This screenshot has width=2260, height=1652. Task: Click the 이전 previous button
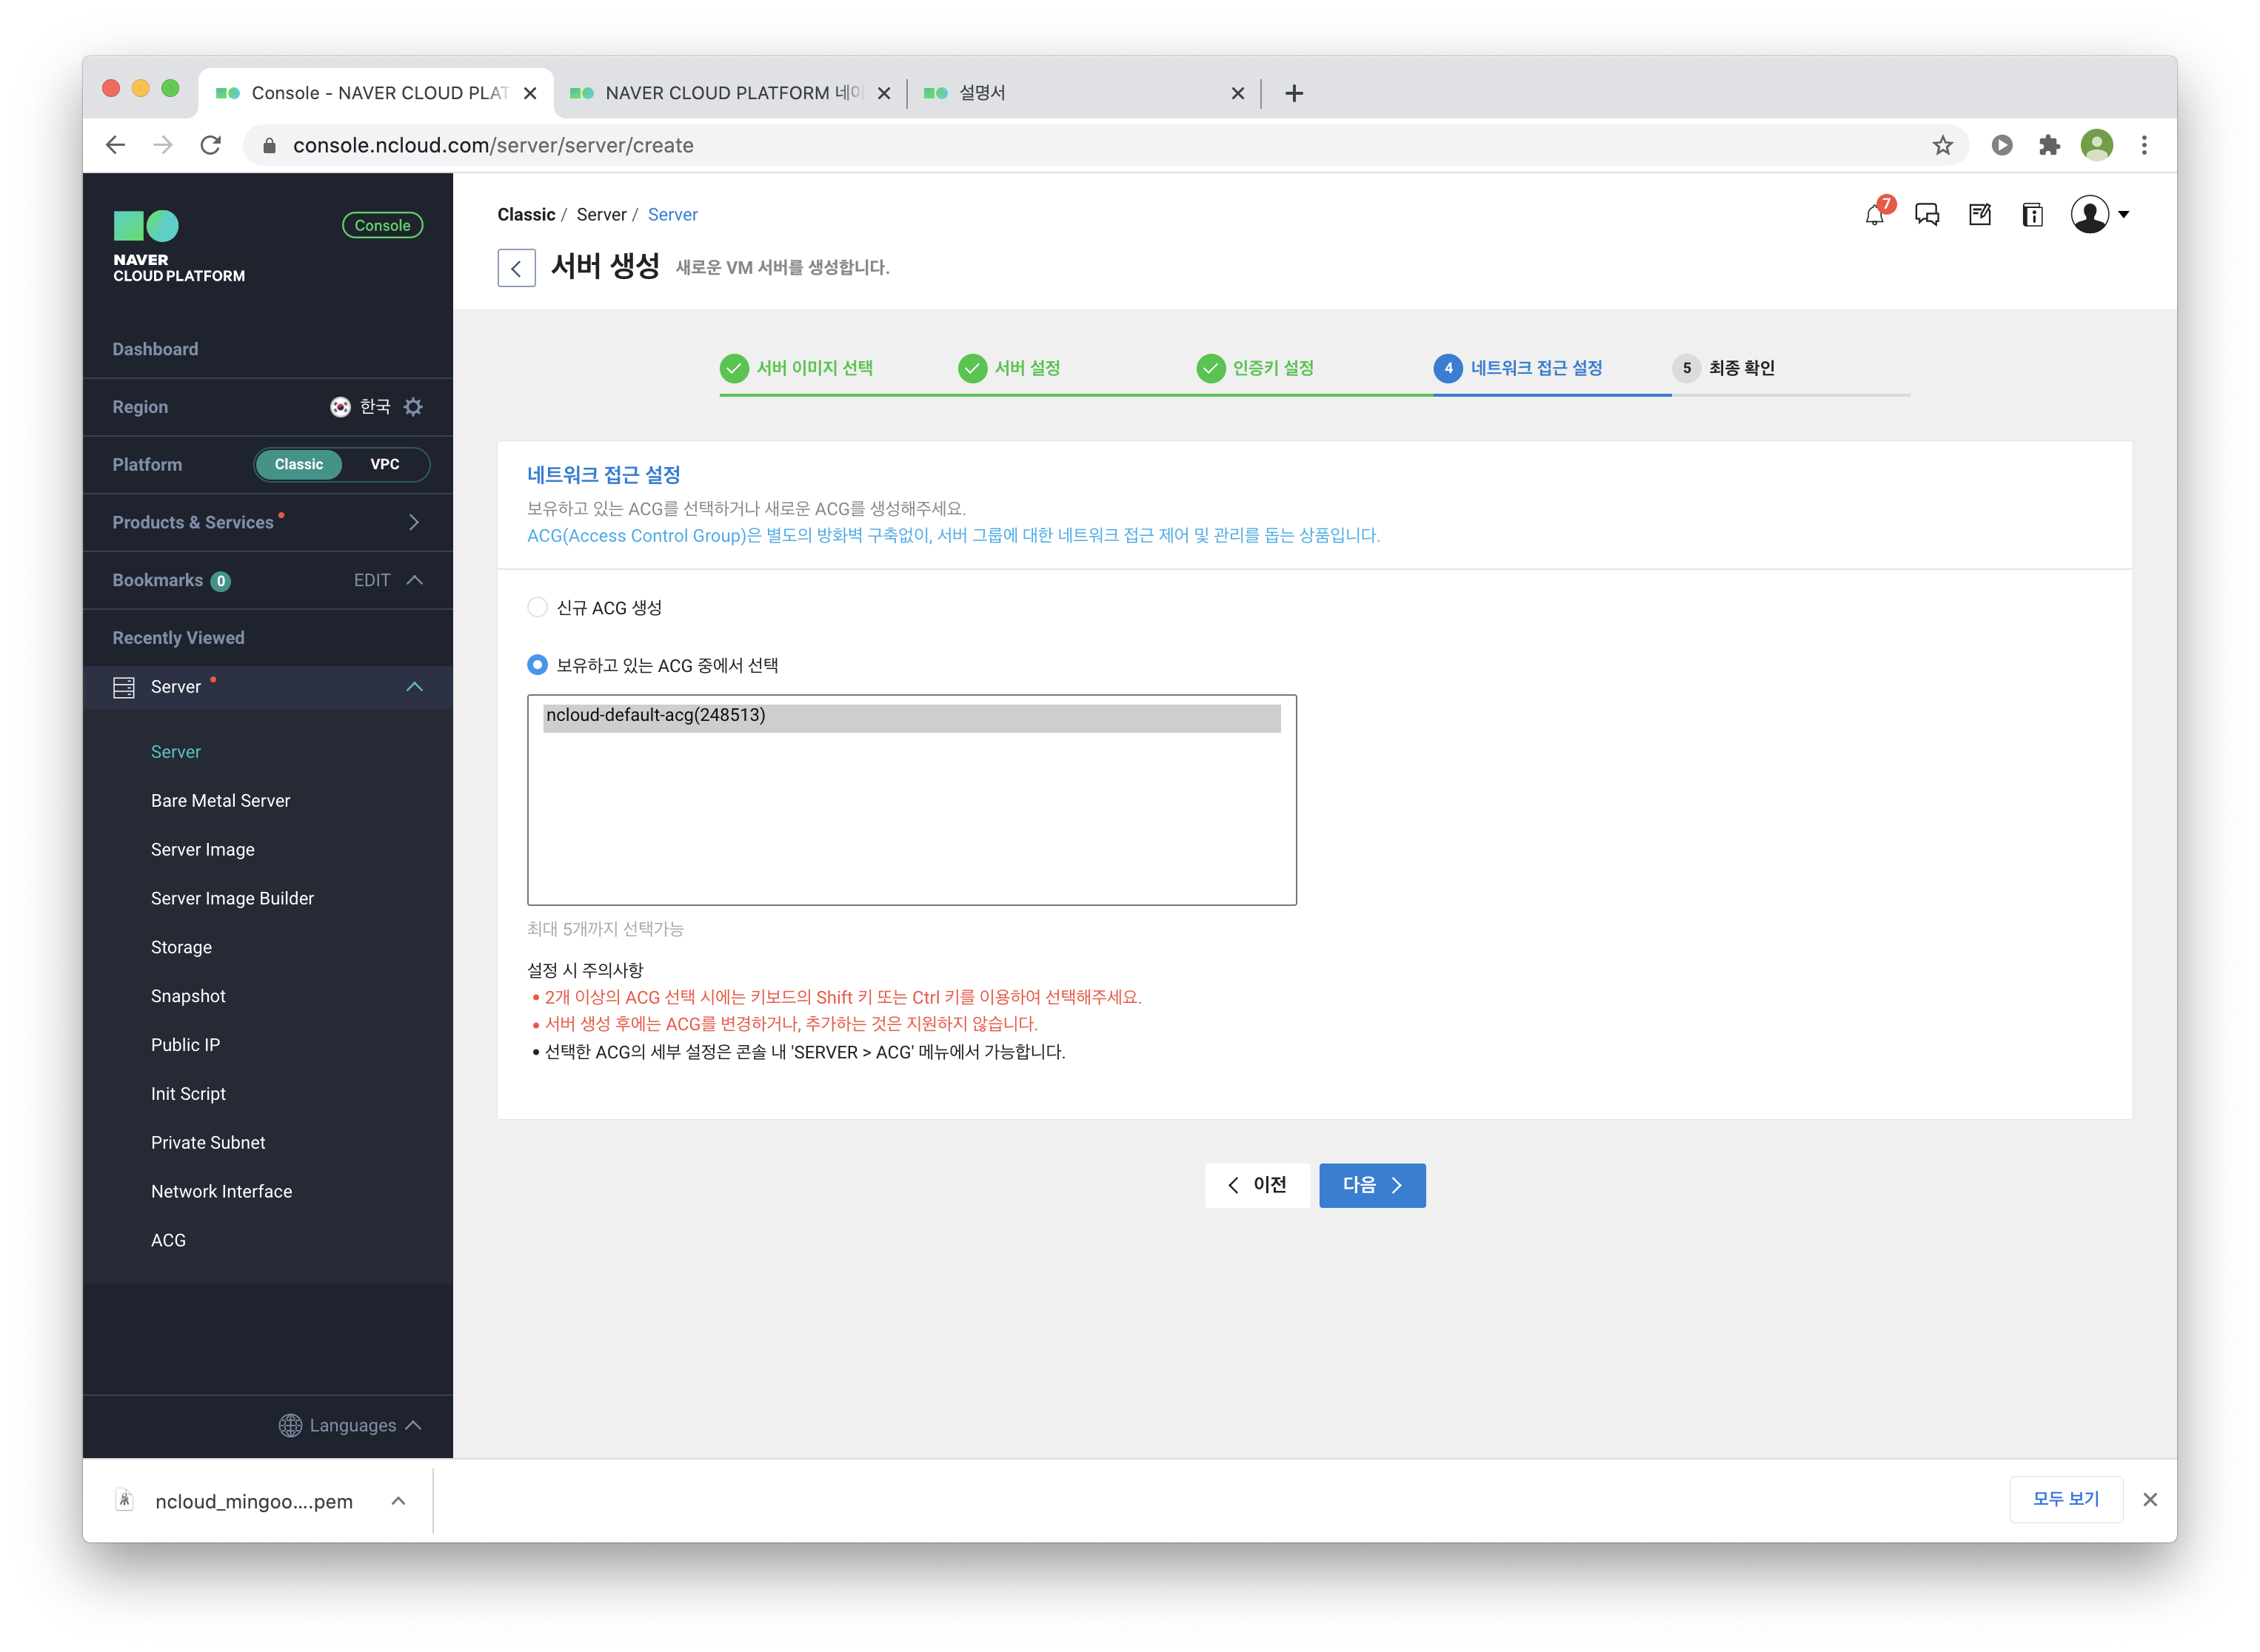click(1257, 1185)
